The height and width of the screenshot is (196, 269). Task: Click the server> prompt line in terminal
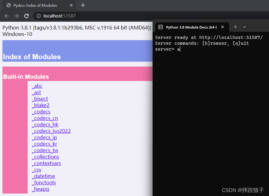point(168,49)
